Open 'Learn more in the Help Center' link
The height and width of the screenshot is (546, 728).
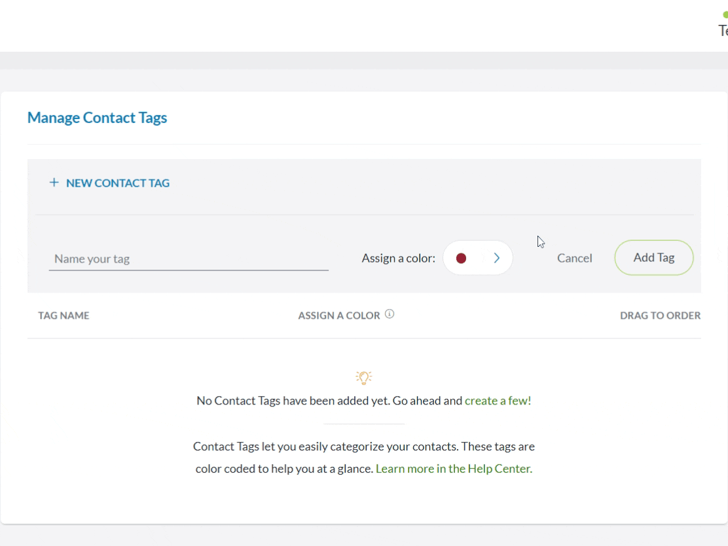[454, 469]
